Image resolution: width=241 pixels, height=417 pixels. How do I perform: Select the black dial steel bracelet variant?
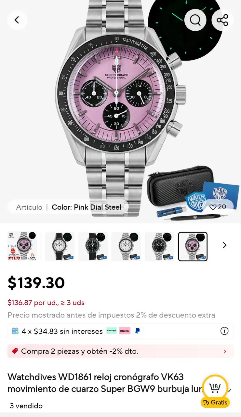click(x=159, y=246)
